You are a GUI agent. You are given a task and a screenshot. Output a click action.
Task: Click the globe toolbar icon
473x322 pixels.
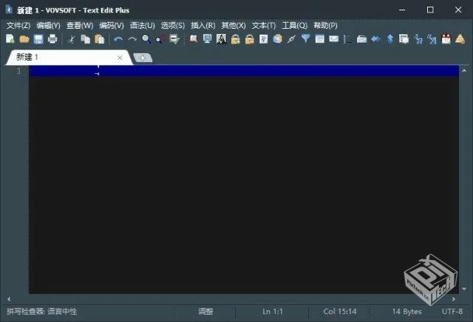(278, 39)
